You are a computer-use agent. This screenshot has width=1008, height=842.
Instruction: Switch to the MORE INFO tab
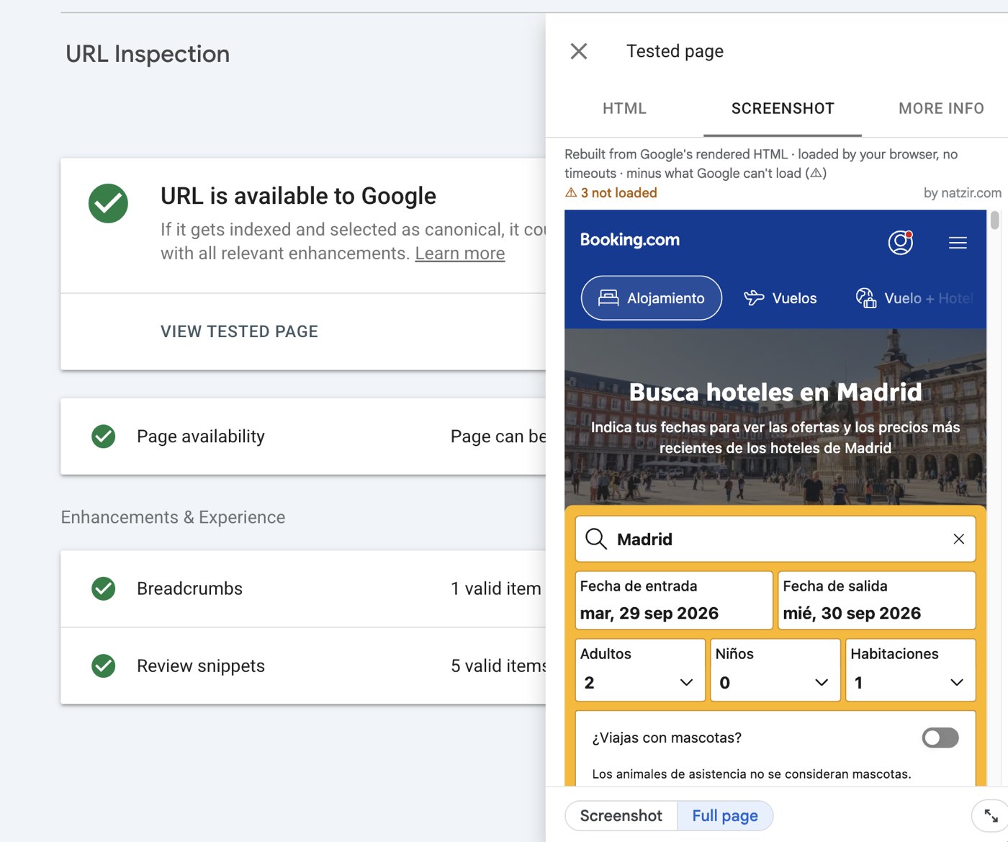pos(941,108)
